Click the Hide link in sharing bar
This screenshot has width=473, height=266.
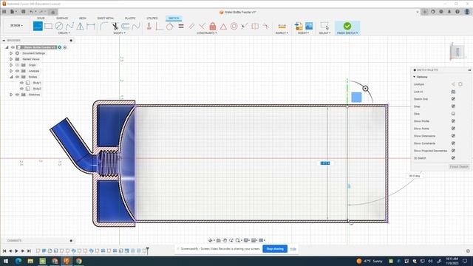point(293,249)
